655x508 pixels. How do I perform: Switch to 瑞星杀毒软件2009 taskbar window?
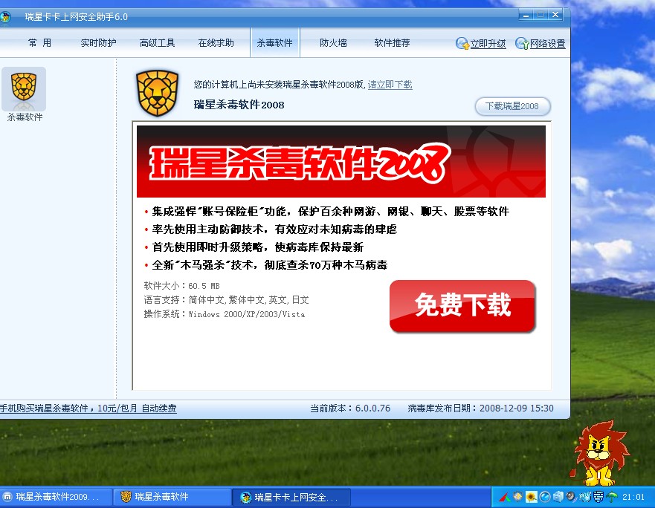[x=57, y=497]
